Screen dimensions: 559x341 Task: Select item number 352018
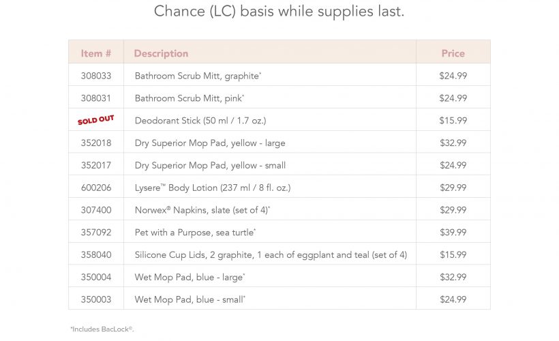[96, 143]
